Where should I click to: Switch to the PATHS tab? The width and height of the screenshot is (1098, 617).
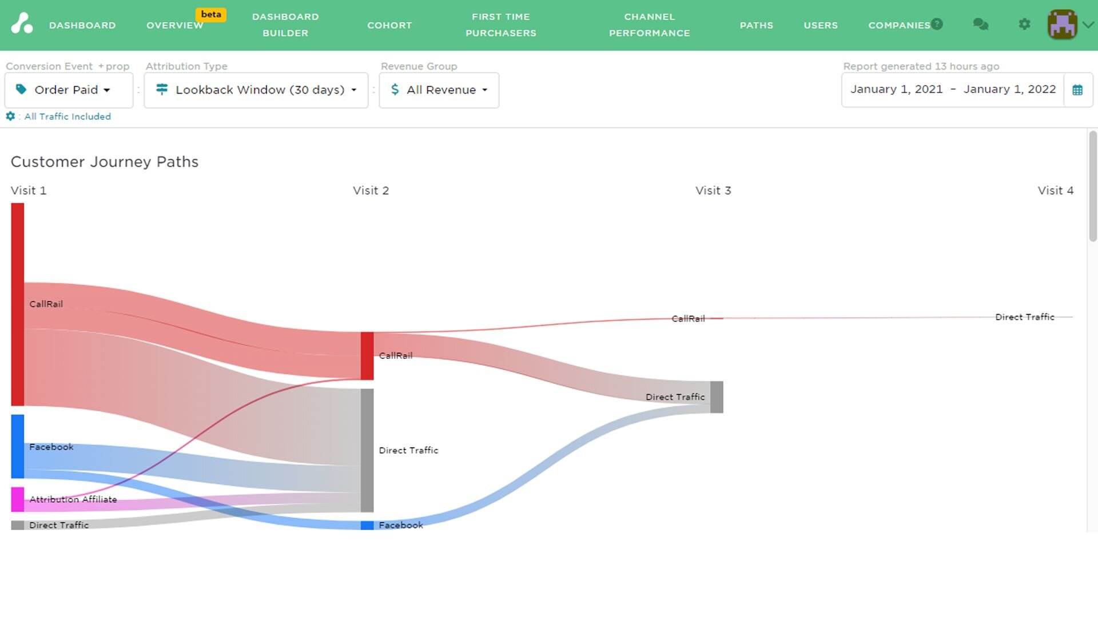coord(757,25)
